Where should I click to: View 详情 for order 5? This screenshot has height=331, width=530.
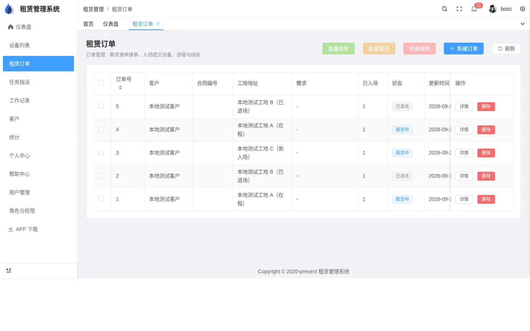point(464,106)
